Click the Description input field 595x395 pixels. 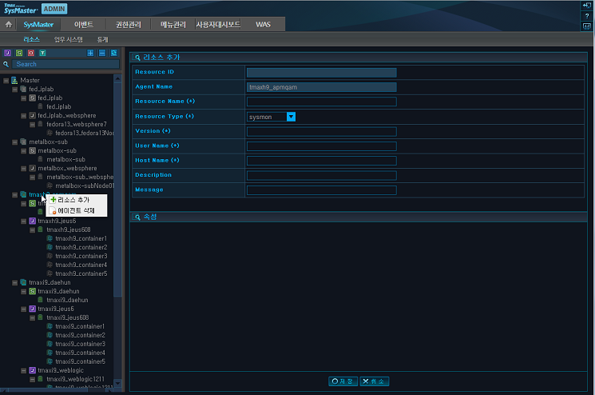pyautogui.click(x=321, y=175)
